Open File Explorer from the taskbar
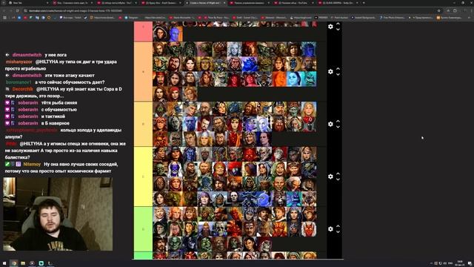 point(23,263)
